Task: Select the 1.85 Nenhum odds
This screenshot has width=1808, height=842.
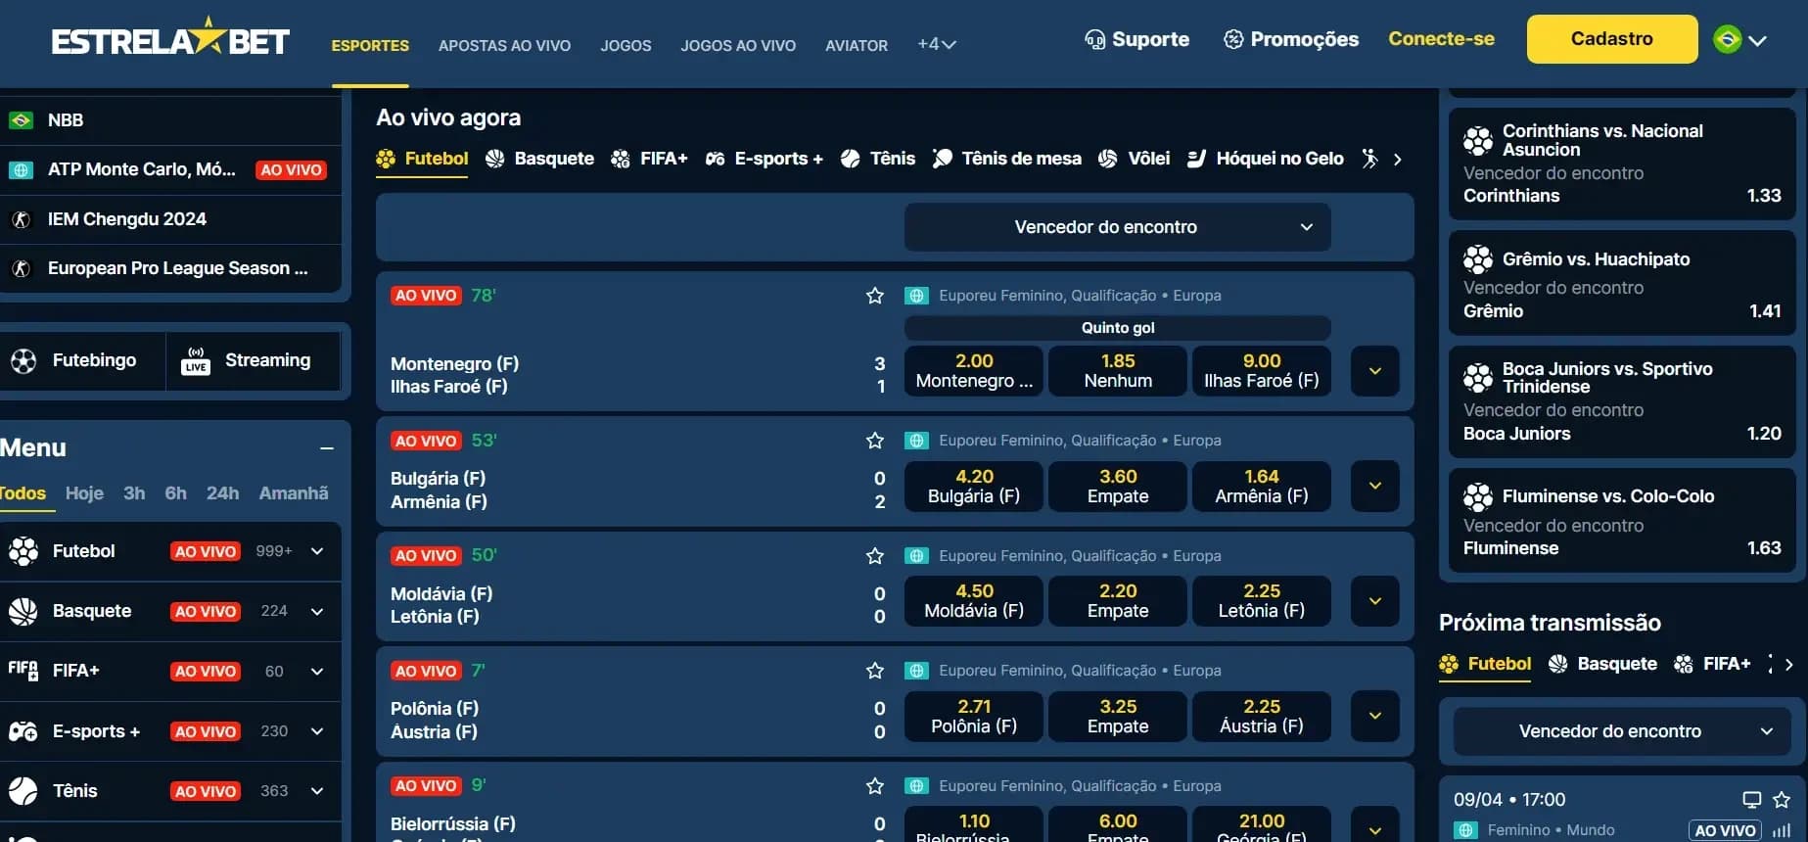Action: (x=1118, y=371)
